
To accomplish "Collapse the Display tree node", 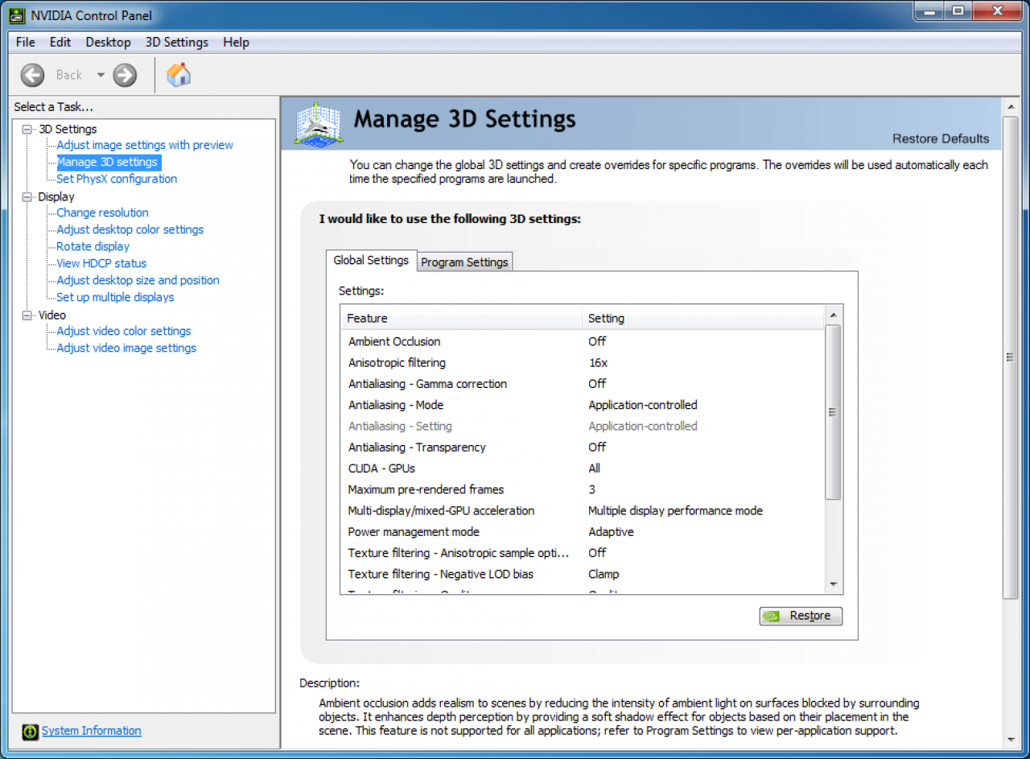I will pos(27,196).
